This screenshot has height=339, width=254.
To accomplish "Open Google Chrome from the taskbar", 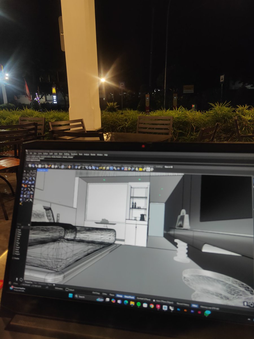I will (x=152, y=306).
